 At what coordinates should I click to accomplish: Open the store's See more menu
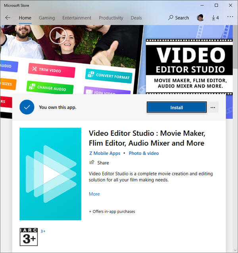coord(230,17)
